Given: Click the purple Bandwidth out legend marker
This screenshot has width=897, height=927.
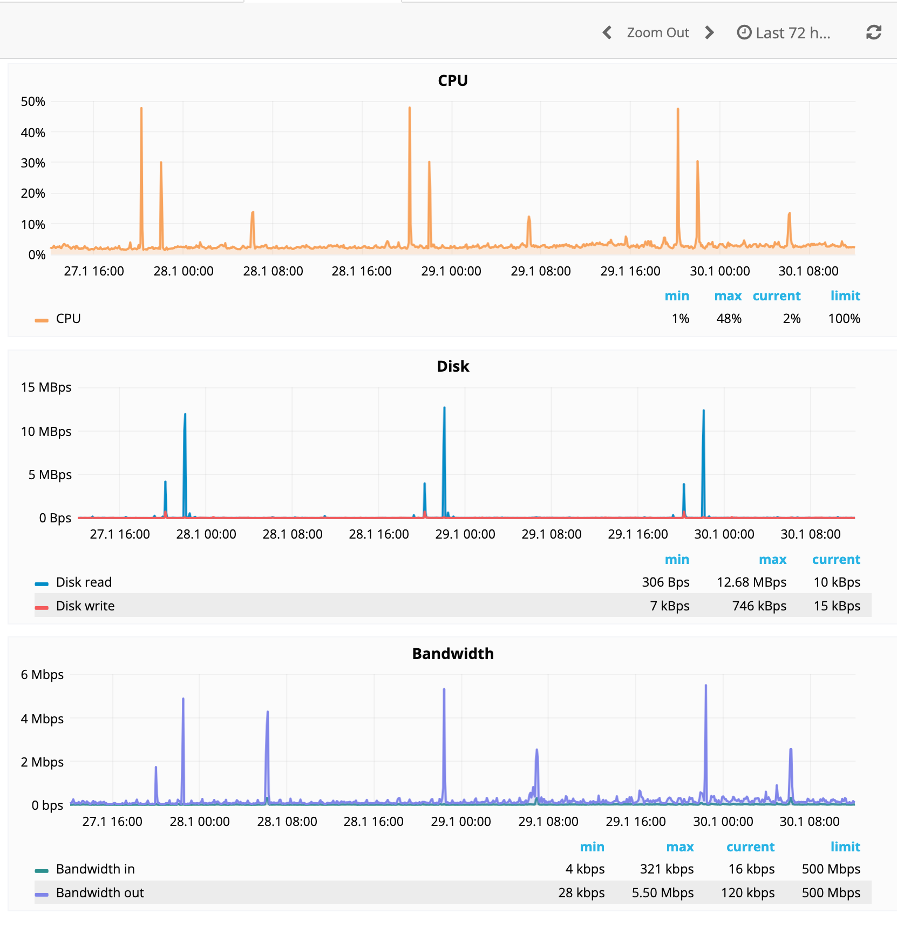Looking at the screenshot, I should coord(42,893).
